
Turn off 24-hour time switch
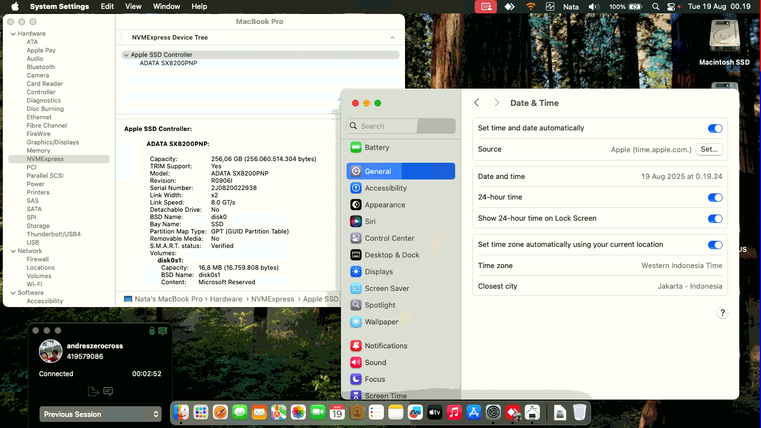click(715, 197)
